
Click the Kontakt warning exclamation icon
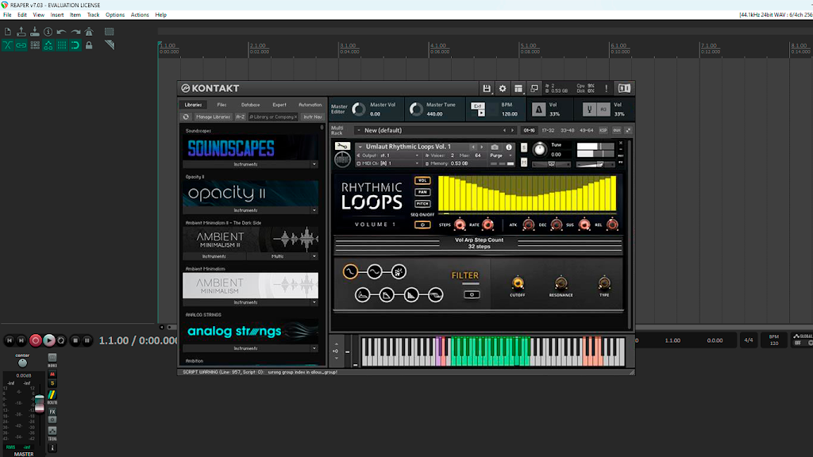click(606, 89)
